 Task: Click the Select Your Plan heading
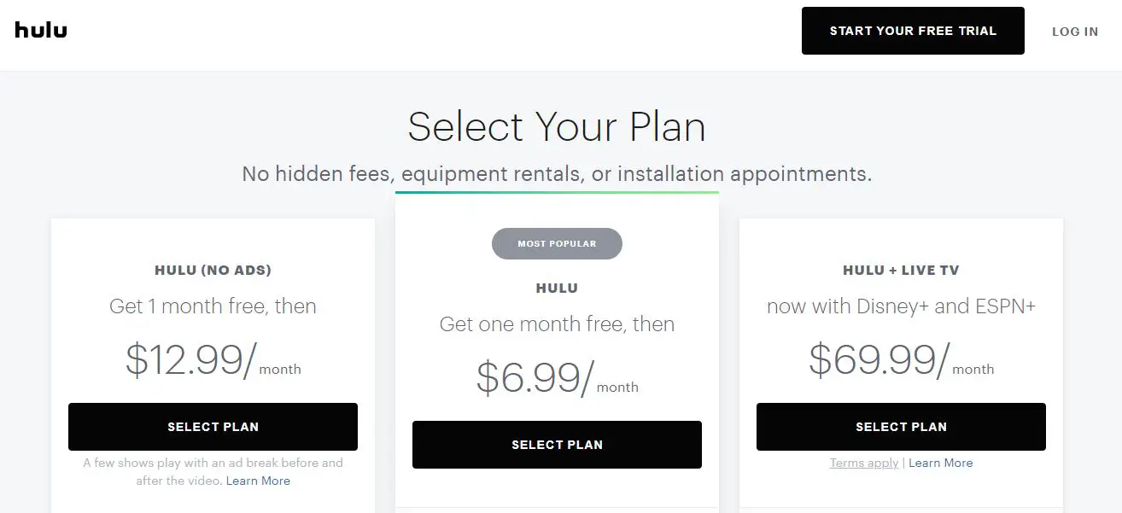(557, 126)
